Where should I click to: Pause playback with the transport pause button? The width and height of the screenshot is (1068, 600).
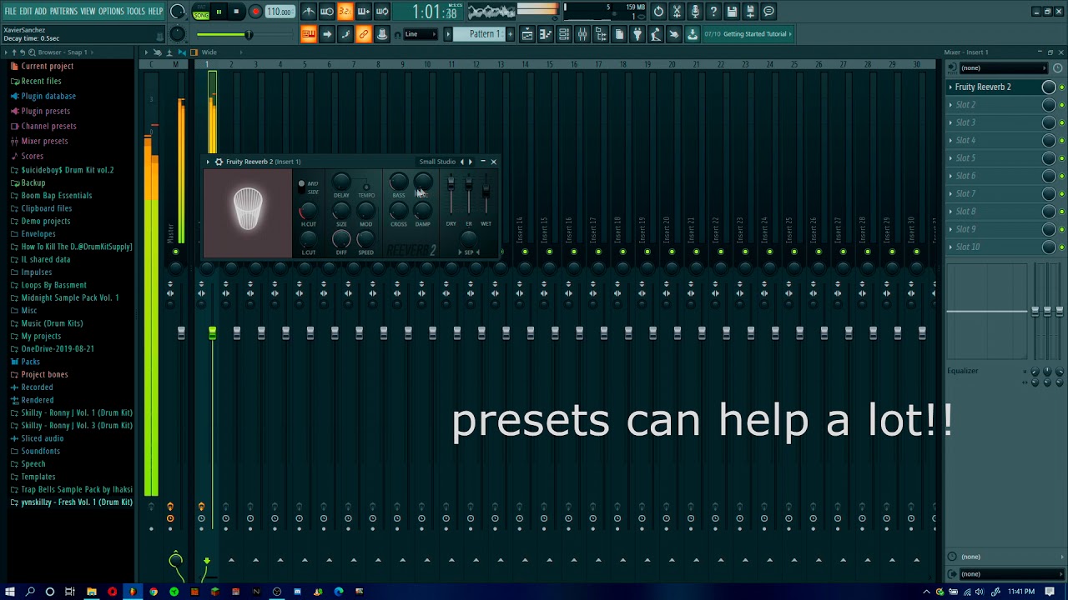click(219, 12)
